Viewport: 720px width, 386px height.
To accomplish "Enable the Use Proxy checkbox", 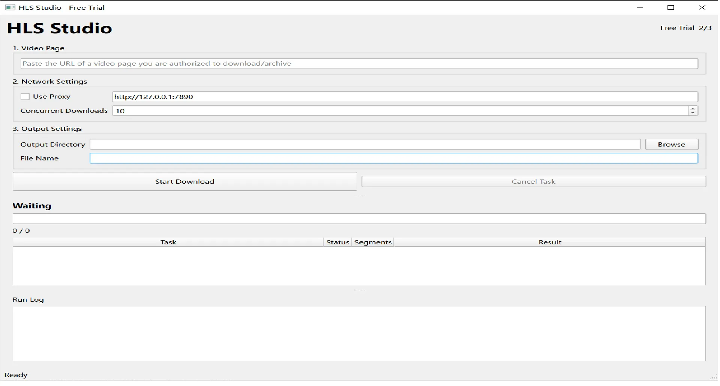I will pyautogui.click(x=25, y=97).
